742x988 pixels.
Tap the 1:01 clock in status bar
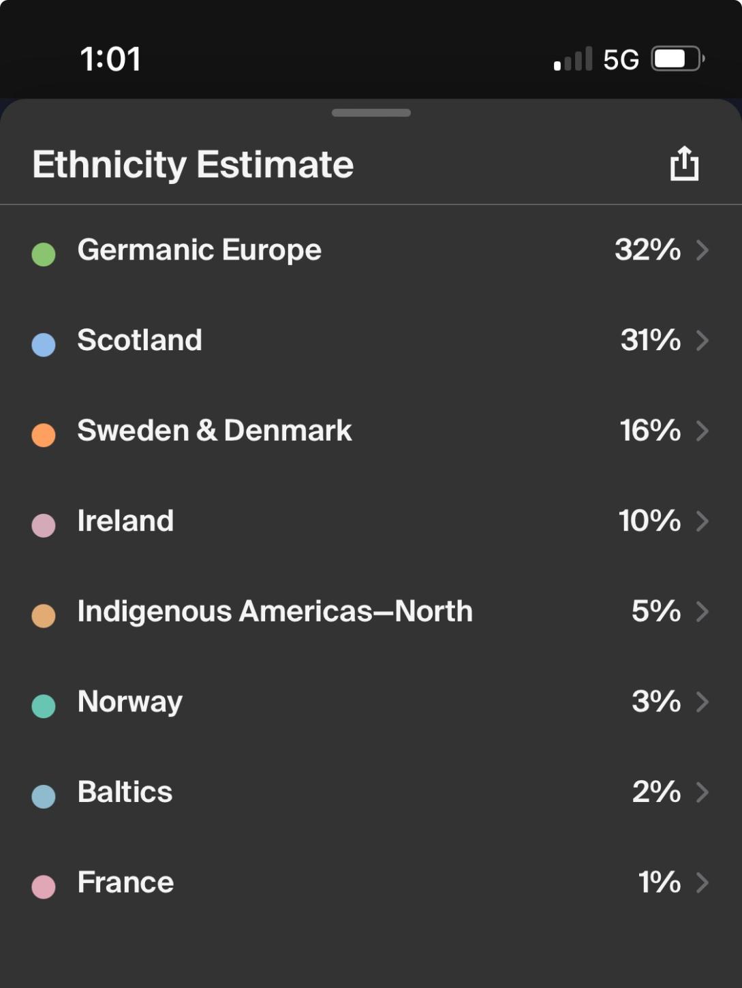110,59
